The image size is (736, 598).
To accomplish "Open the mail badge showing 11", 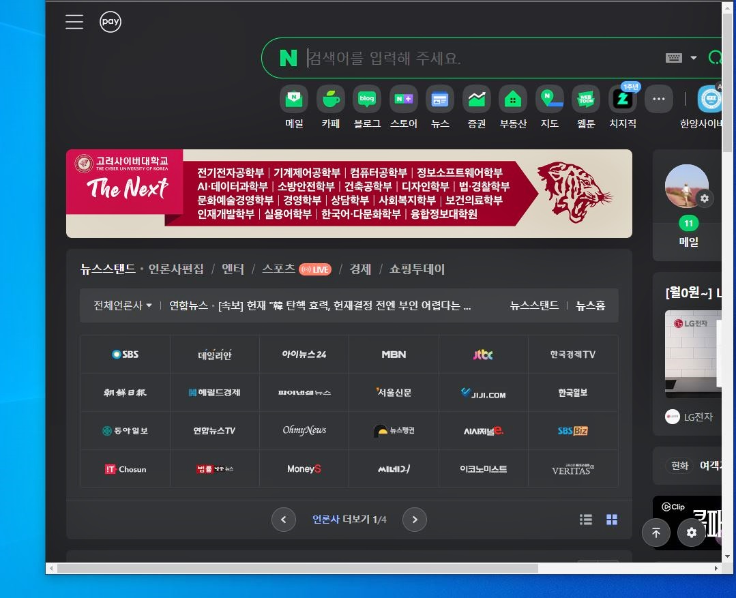I will click(688, 224).
